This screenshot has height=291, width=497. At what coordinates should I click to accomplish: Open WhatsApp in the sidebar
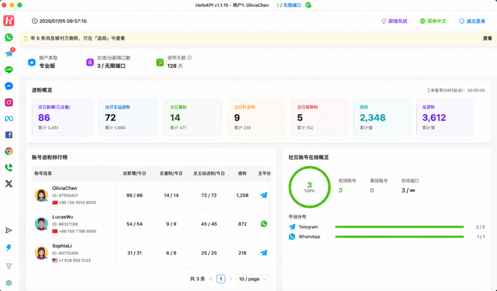(x=9, y=37)
